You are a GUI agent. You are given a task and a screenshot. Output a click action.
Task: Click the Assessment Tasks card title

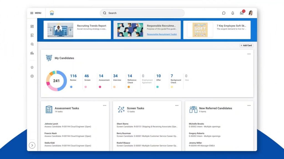tap(67, 108)
